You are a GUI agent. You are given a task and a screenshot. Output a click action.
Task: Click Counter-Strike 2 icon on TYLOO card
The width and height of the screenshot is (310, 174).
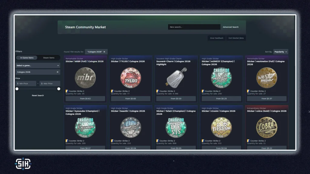click(112, 91)
